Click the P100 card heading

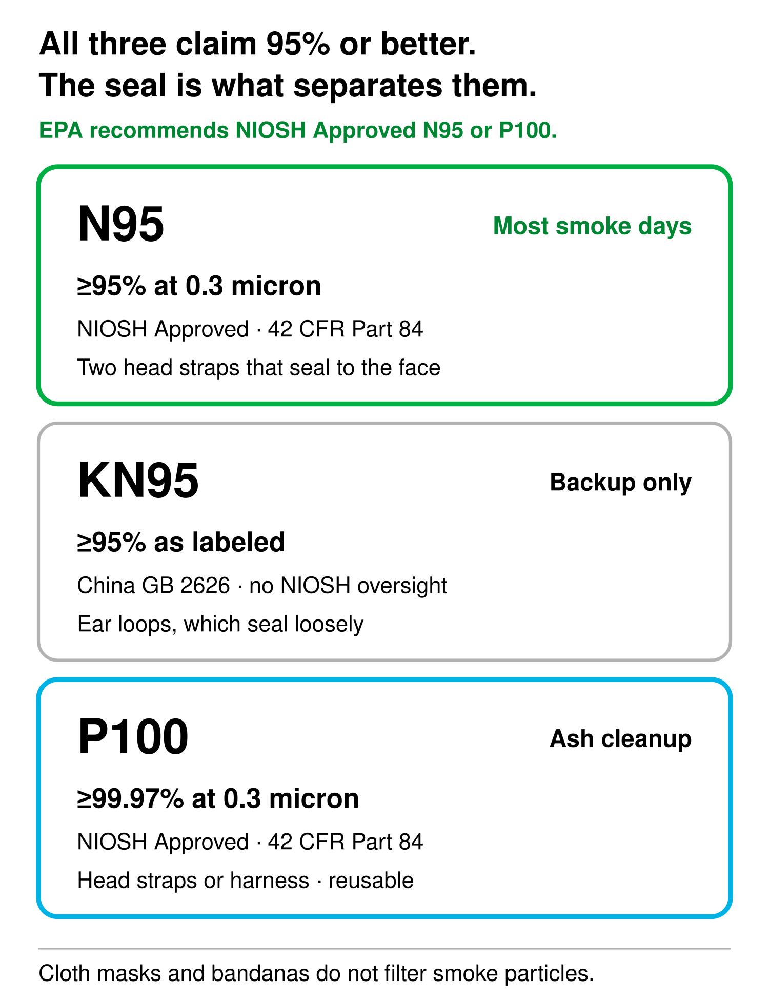point(133,737)
